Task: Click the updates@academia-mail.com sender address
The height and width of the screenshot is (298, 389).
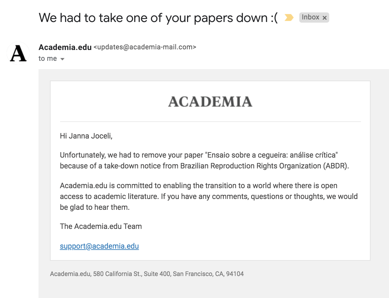Action: click(145, 47)
